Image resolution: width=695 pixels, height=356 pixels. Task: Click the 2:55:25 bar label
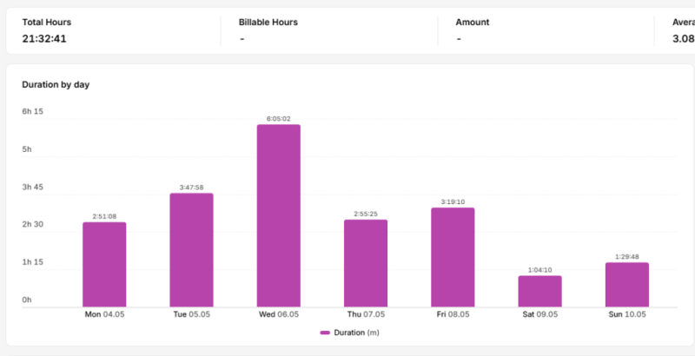[366, 214]
